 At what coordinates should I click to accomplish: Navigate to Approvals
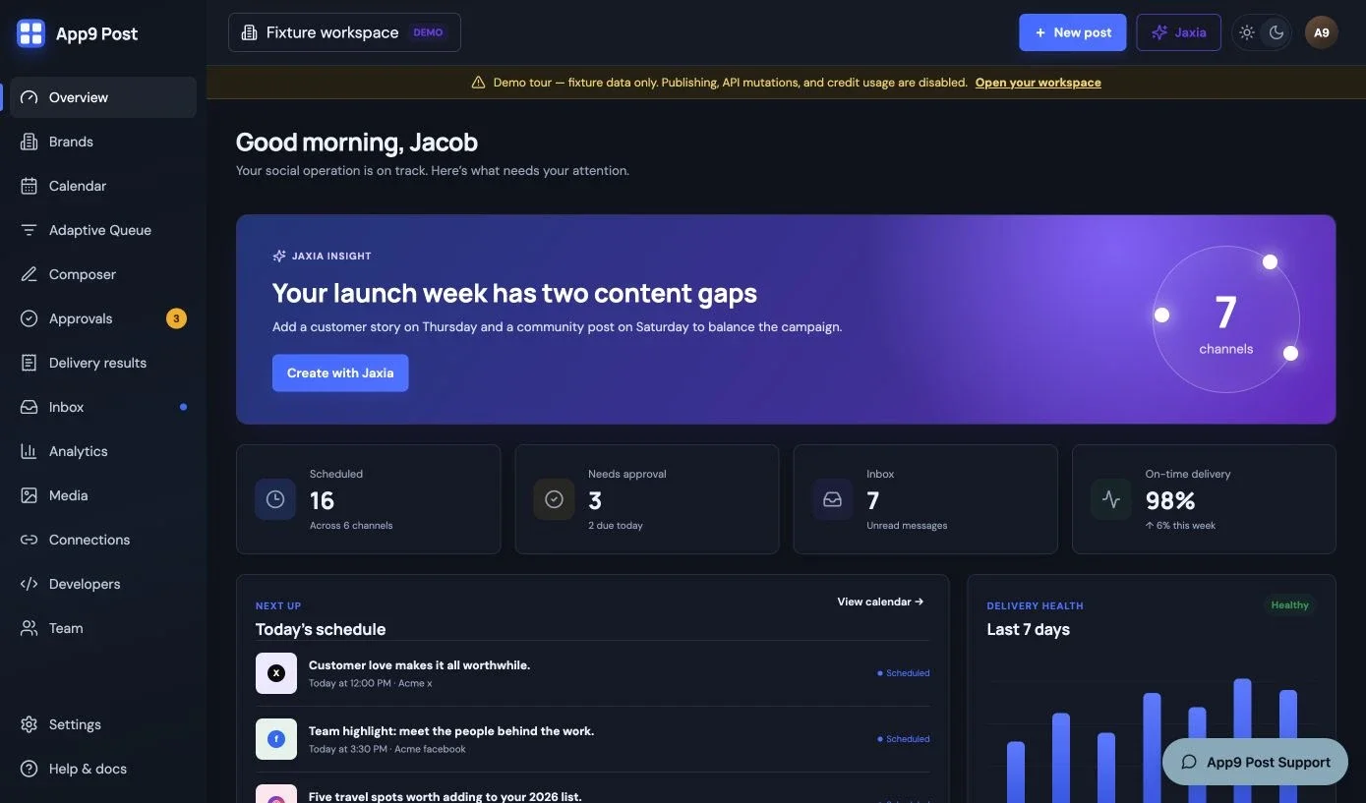(103, 318)
